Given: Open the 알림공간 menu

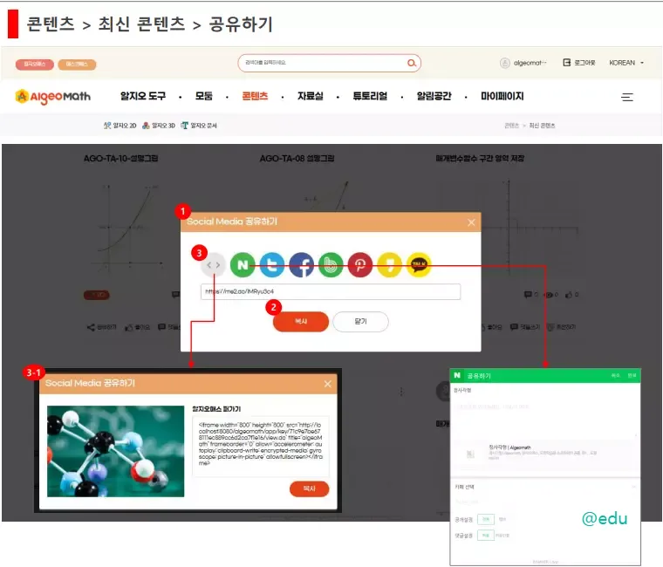Looking at the screenshot, I should [434, 96].
